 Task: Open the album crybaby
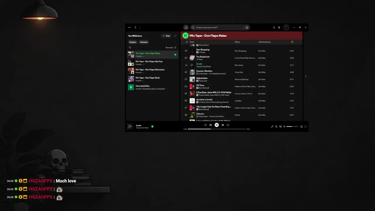point(238,101)
